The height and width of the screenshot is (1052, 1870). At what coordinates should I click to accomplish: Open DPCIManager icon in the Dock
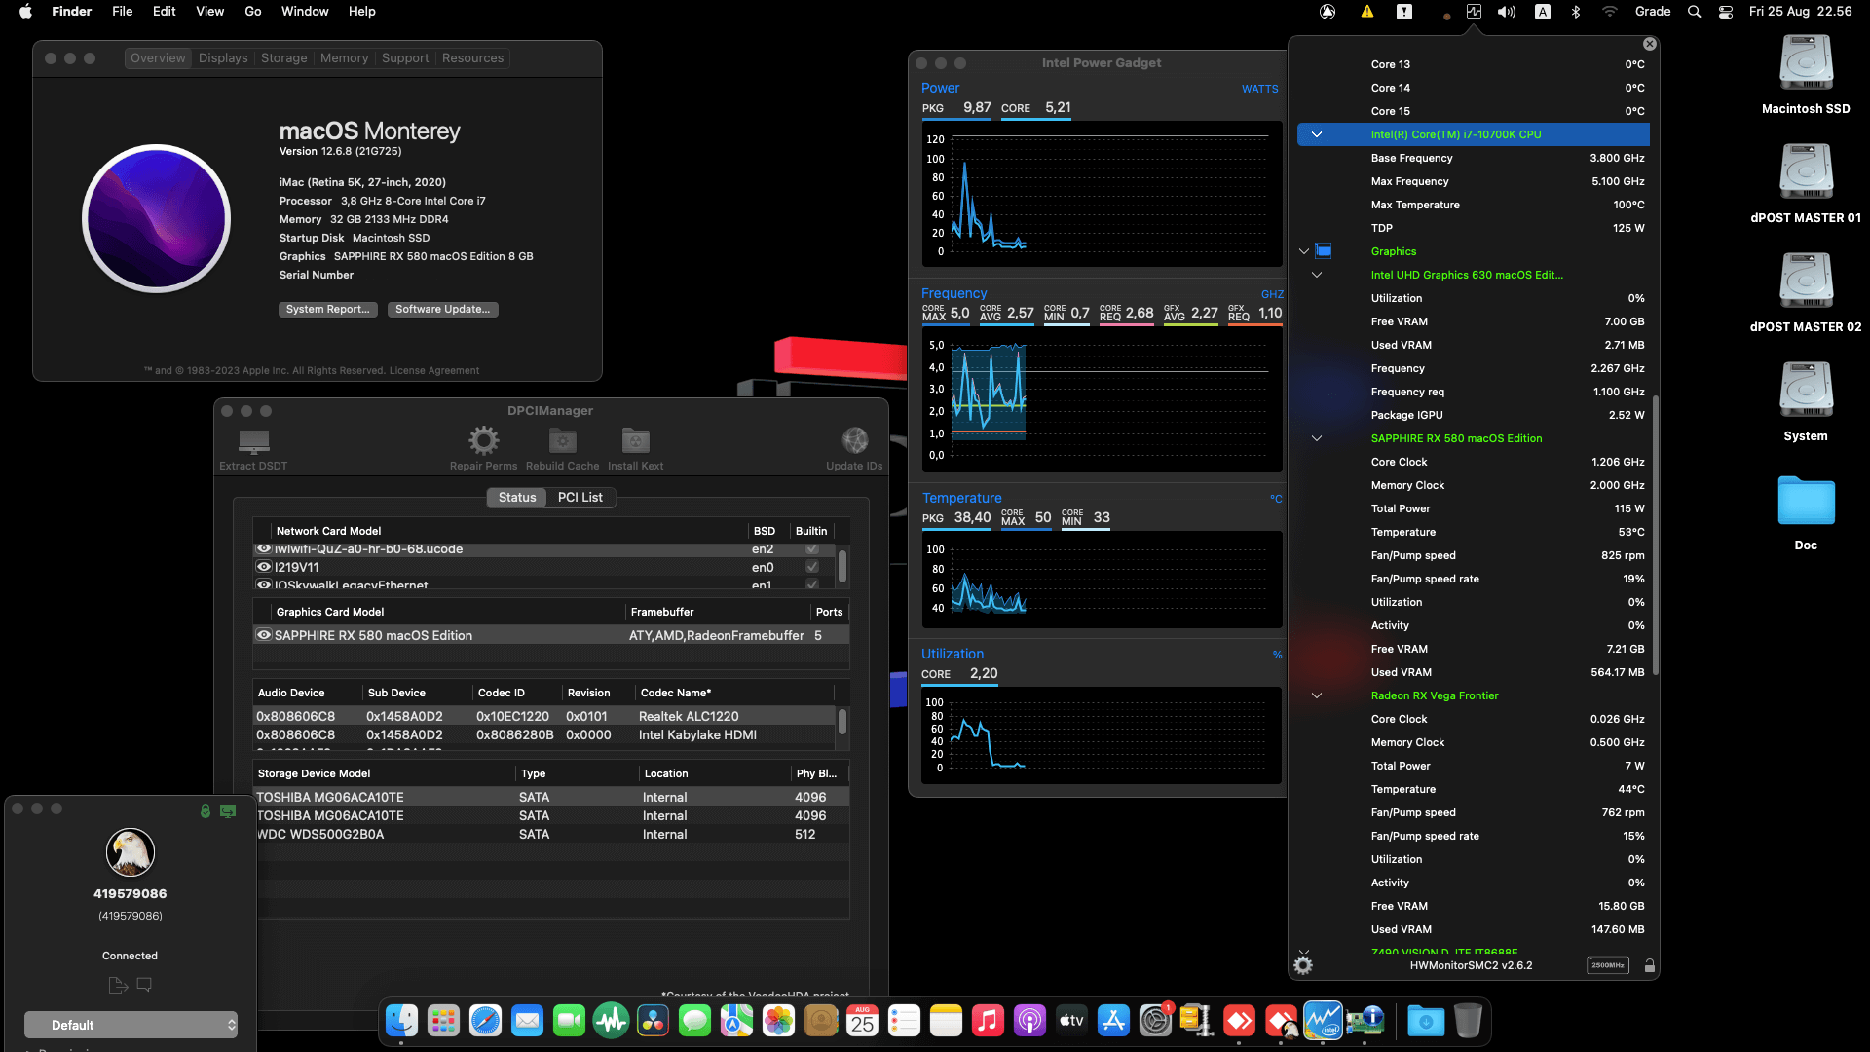(1365, 1021)
